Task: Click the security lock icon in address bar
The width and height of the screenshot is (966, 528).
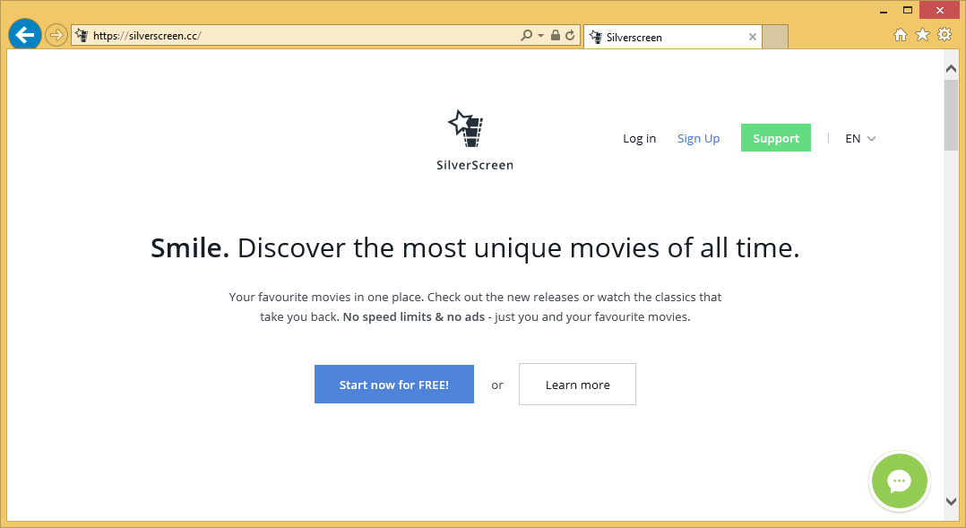Action: tap(556, 36)
